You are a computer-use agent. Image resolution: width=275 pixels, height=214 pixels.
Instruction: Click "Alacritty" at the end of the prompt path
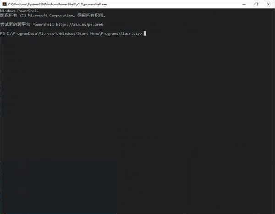(131, 33)
